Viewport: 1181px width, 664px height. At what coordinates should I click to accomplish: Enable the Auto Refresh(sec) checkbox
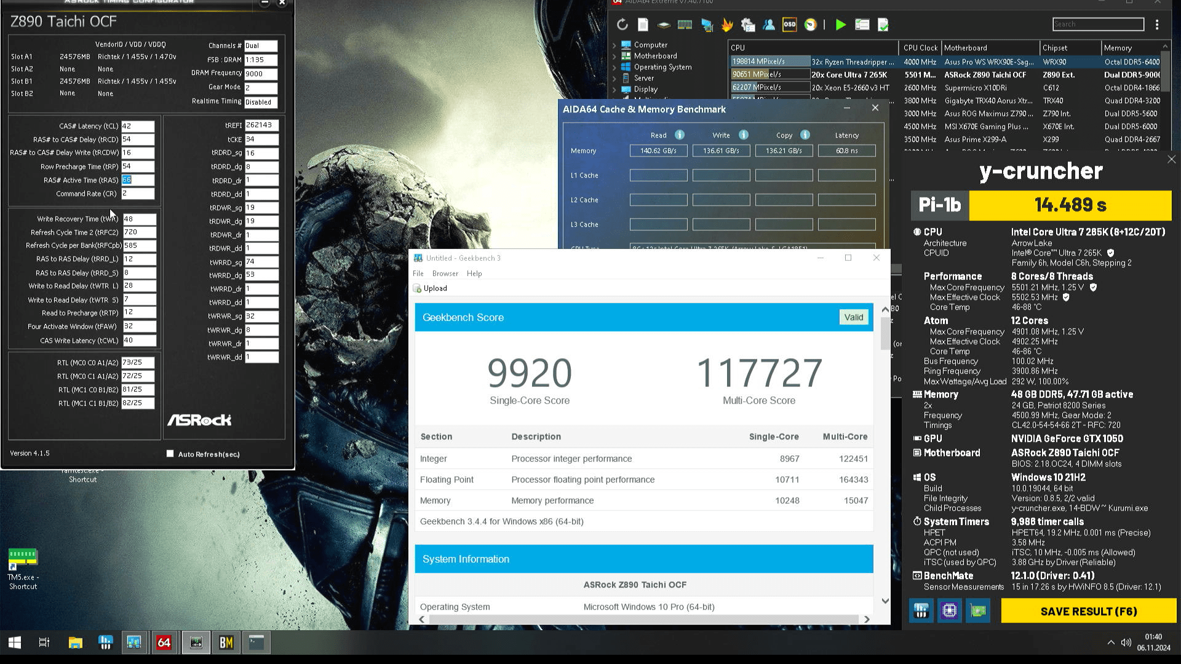pos(170,454)
